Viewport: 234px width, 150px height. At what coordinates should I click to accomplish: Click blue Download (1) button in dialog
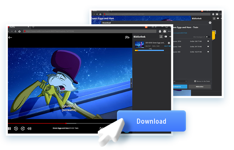coord(180,86)
